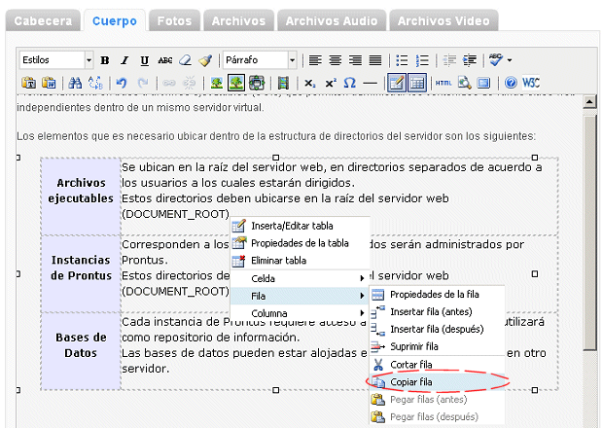Viewport: 603px width, 428px height.
Task: Choose Propiedades de la tabla
Action: [300, 243]
